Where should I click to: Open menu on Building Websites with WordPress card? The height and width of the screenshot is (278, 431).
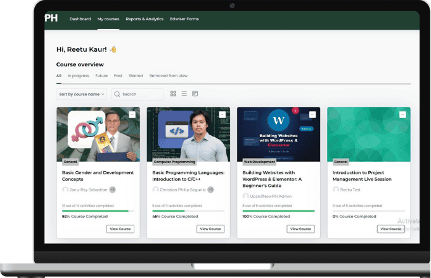pos(312,114)
